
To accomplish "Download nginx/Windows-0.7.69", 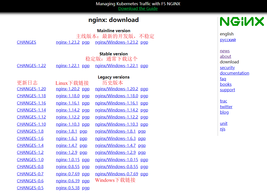I will (x=116, y=174).
